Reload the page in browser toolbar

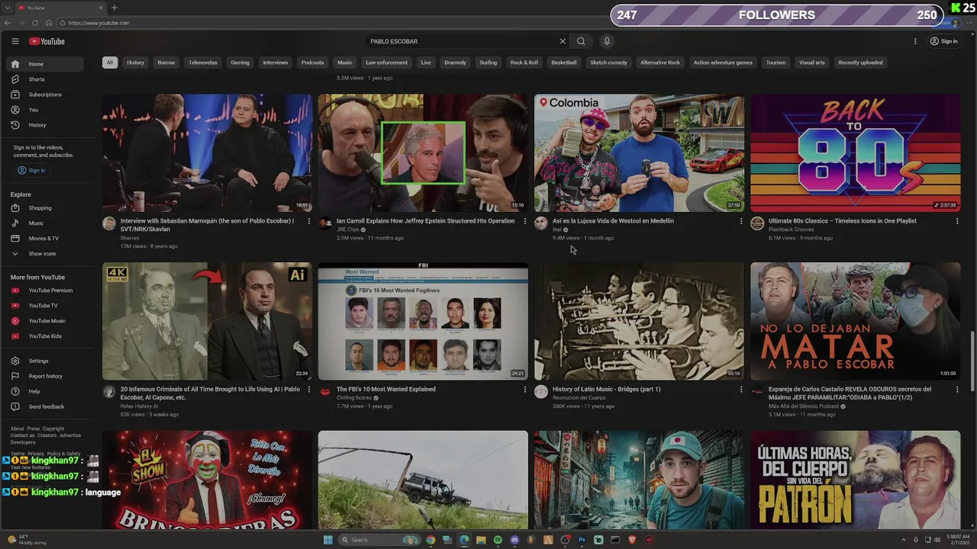[x=34, y=23]
